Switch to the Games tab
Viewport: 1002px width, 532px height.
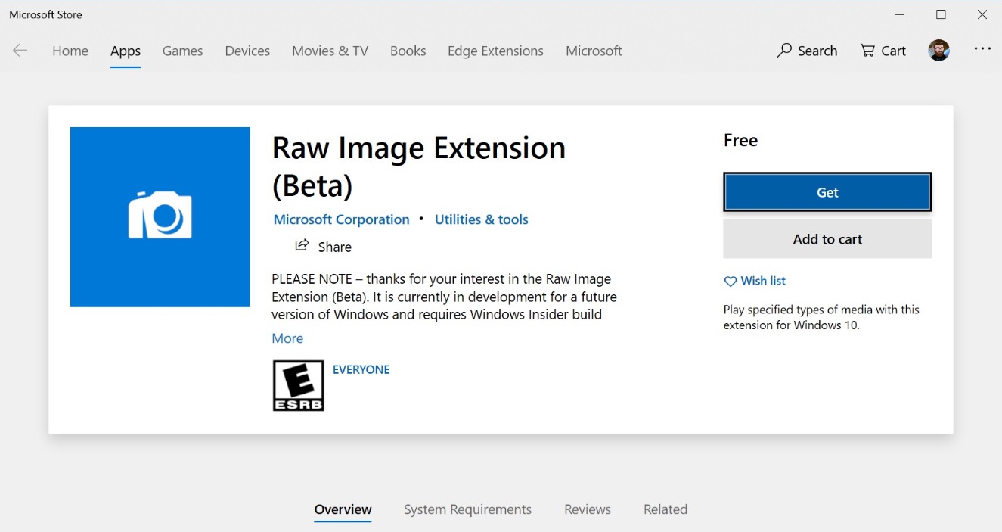pyautogui.click(x=182, y=51)
